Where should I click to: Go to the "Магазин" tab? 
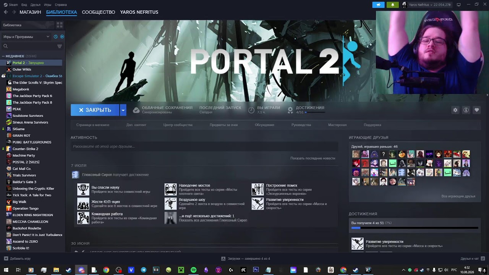30,12
